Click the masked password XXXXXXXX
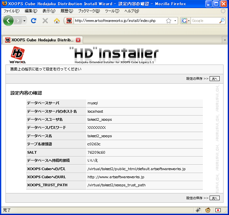This screenshot has height=215, width=229. click(x=96, y=128)
